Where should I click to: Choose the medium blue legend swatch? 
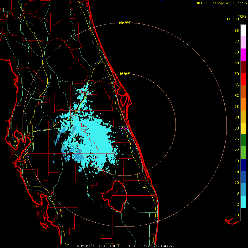[x=243, y=177]
